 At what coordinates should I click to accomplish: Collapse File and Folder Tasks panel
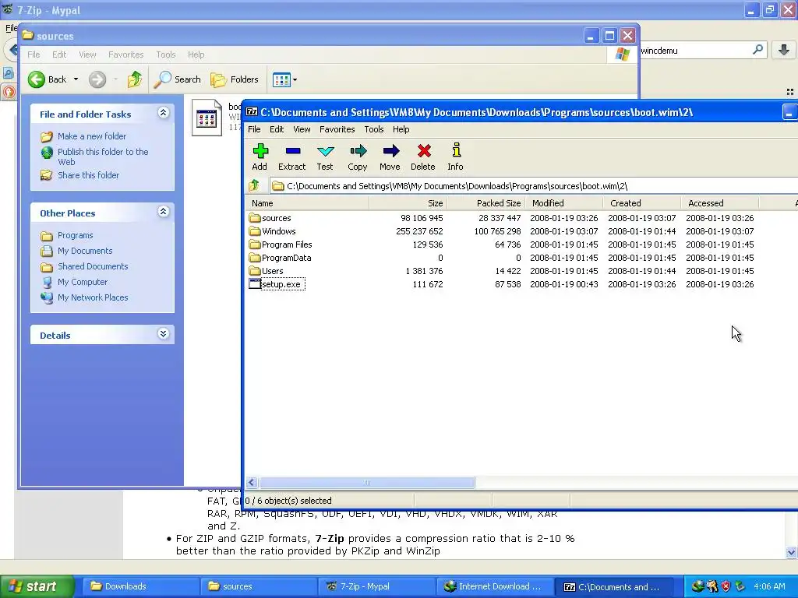(163, 113)
